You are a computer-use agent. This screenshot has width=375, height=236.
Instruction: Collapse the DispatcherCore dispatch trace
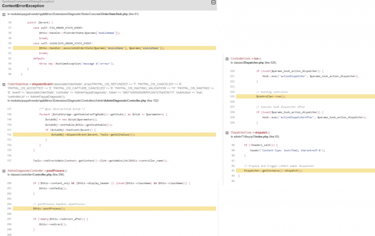227,133
